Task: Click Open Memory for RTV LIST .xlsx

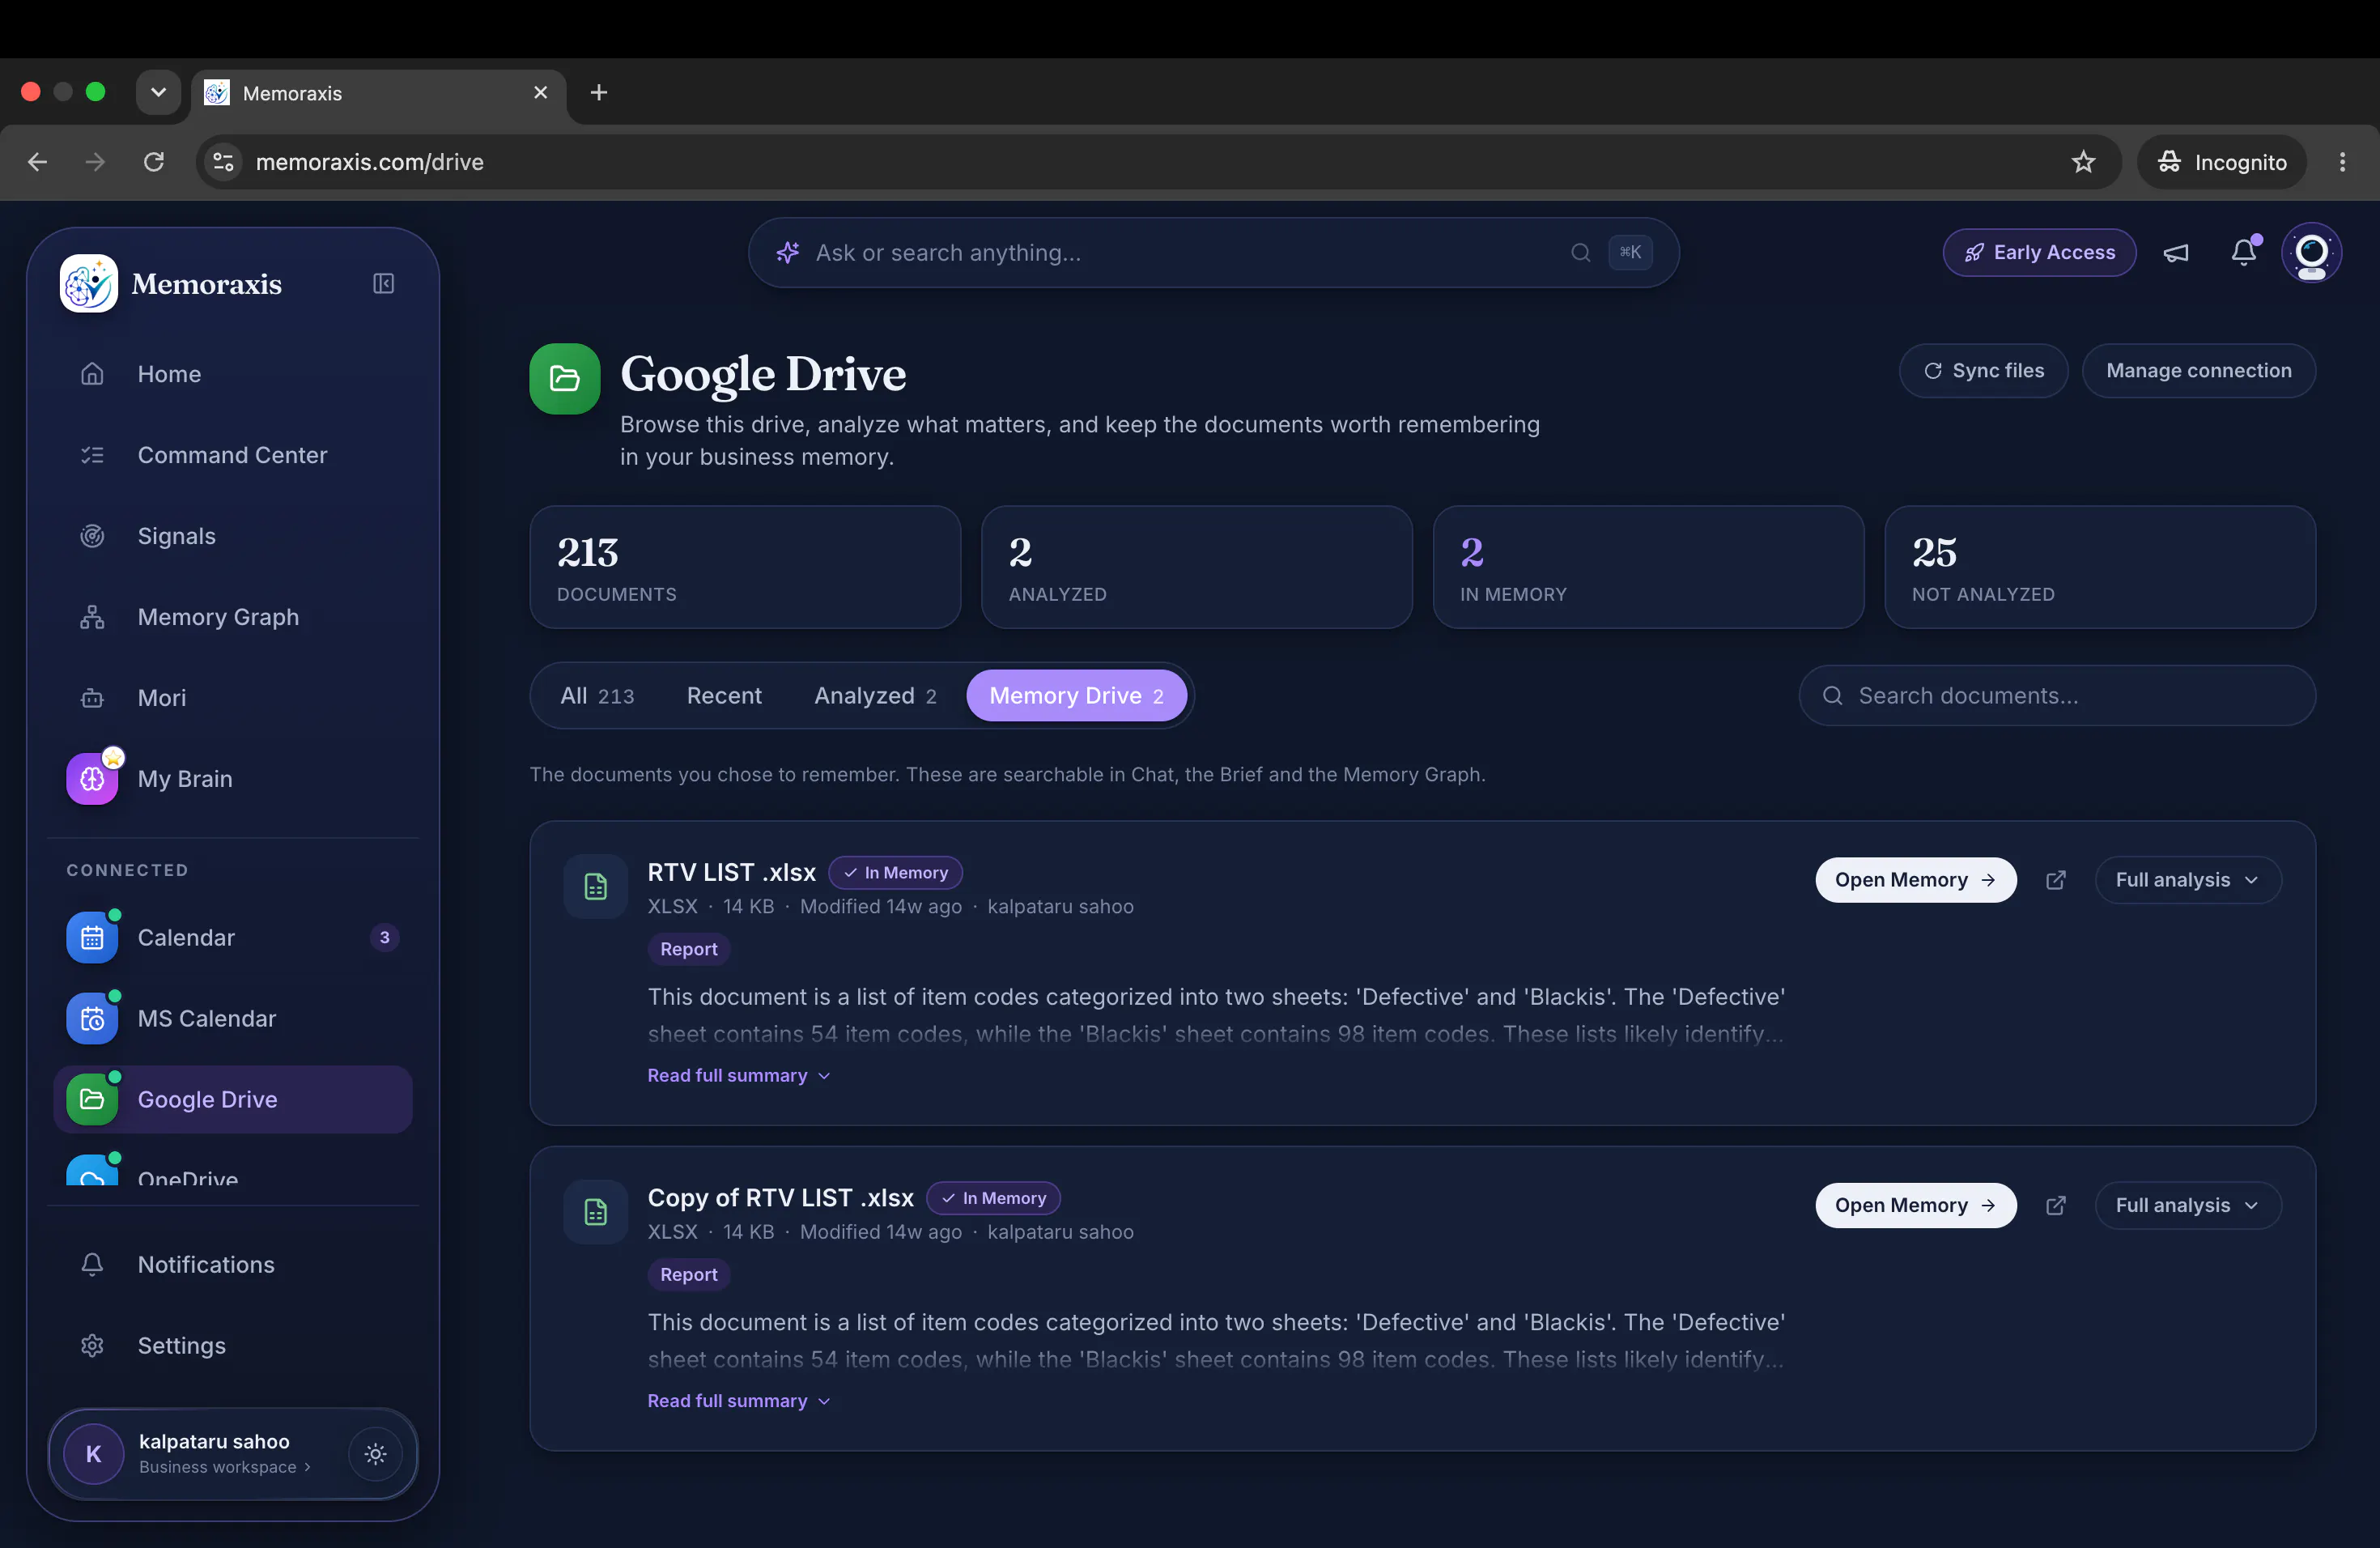Action: pos(1915,880)
